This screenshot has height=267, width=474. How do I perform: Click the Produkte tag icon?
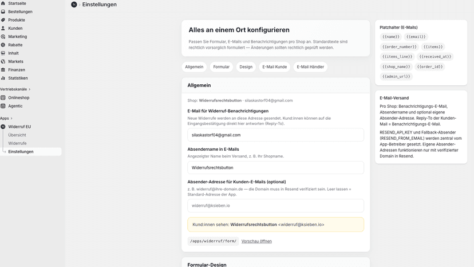tap(3, 20)
